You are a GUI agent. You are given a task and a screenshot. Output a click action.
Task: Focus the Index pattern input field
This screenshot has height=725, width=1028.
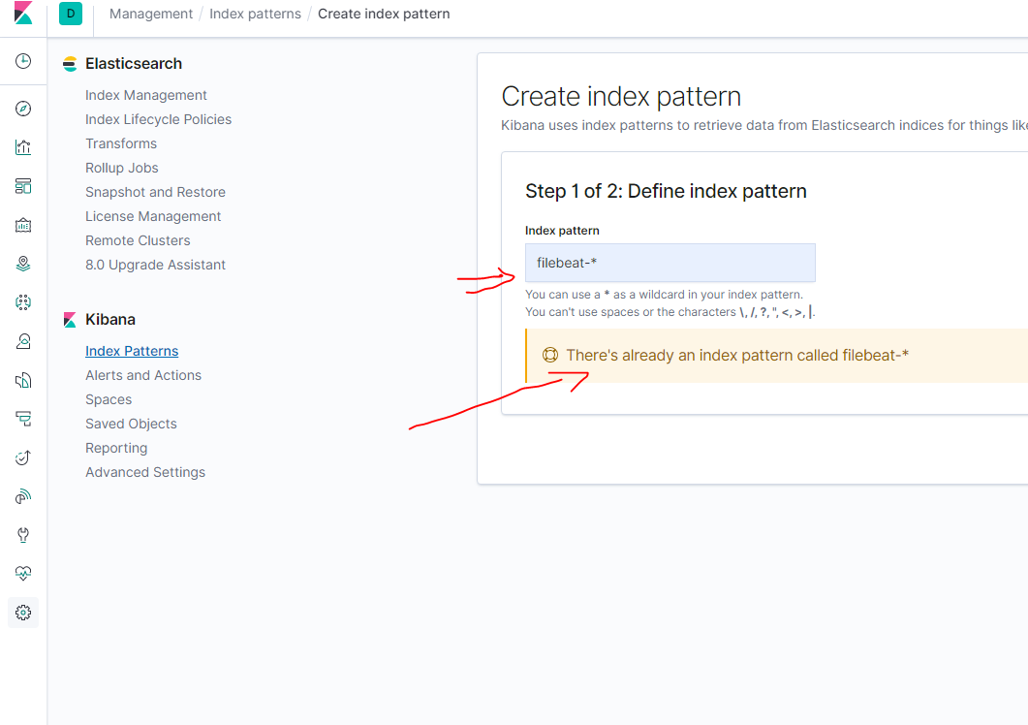(x=670, y=263)
